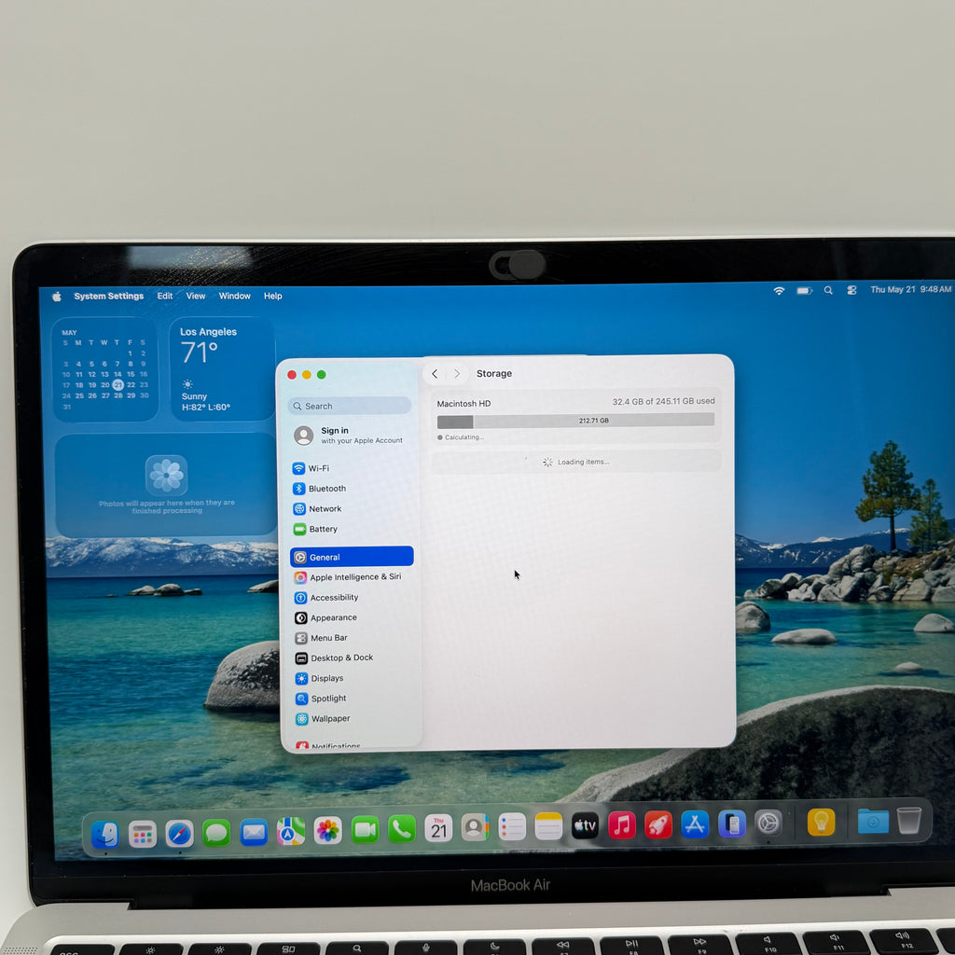This screenshot has height=955, width=955.
Task: Open the View menu
Action: [196, 296]
